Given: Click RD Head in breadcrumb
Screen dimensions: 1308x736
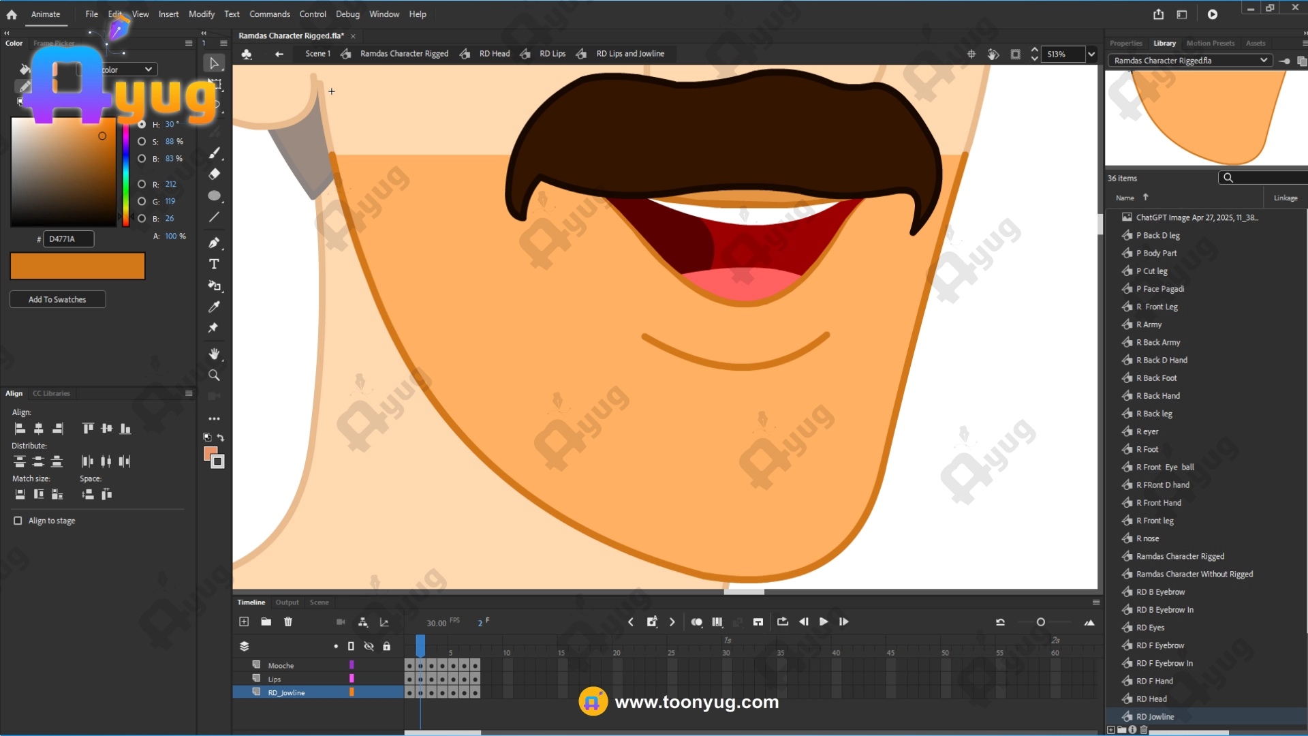Looking at the screenshot, I should coord(494,54).
